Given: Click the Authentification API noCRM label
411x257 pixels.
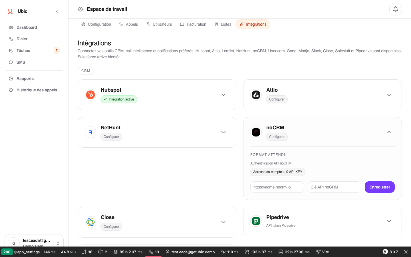Looking at the screenshot, I should click(x=271, y=163).
